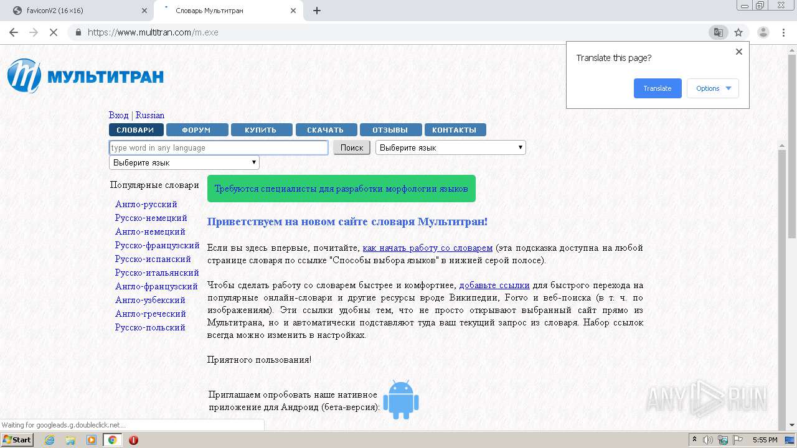The height and width of the screenshot is (448, 797).
Task: Open the Англо-французский dictionary
Action: tap(156, 286)
